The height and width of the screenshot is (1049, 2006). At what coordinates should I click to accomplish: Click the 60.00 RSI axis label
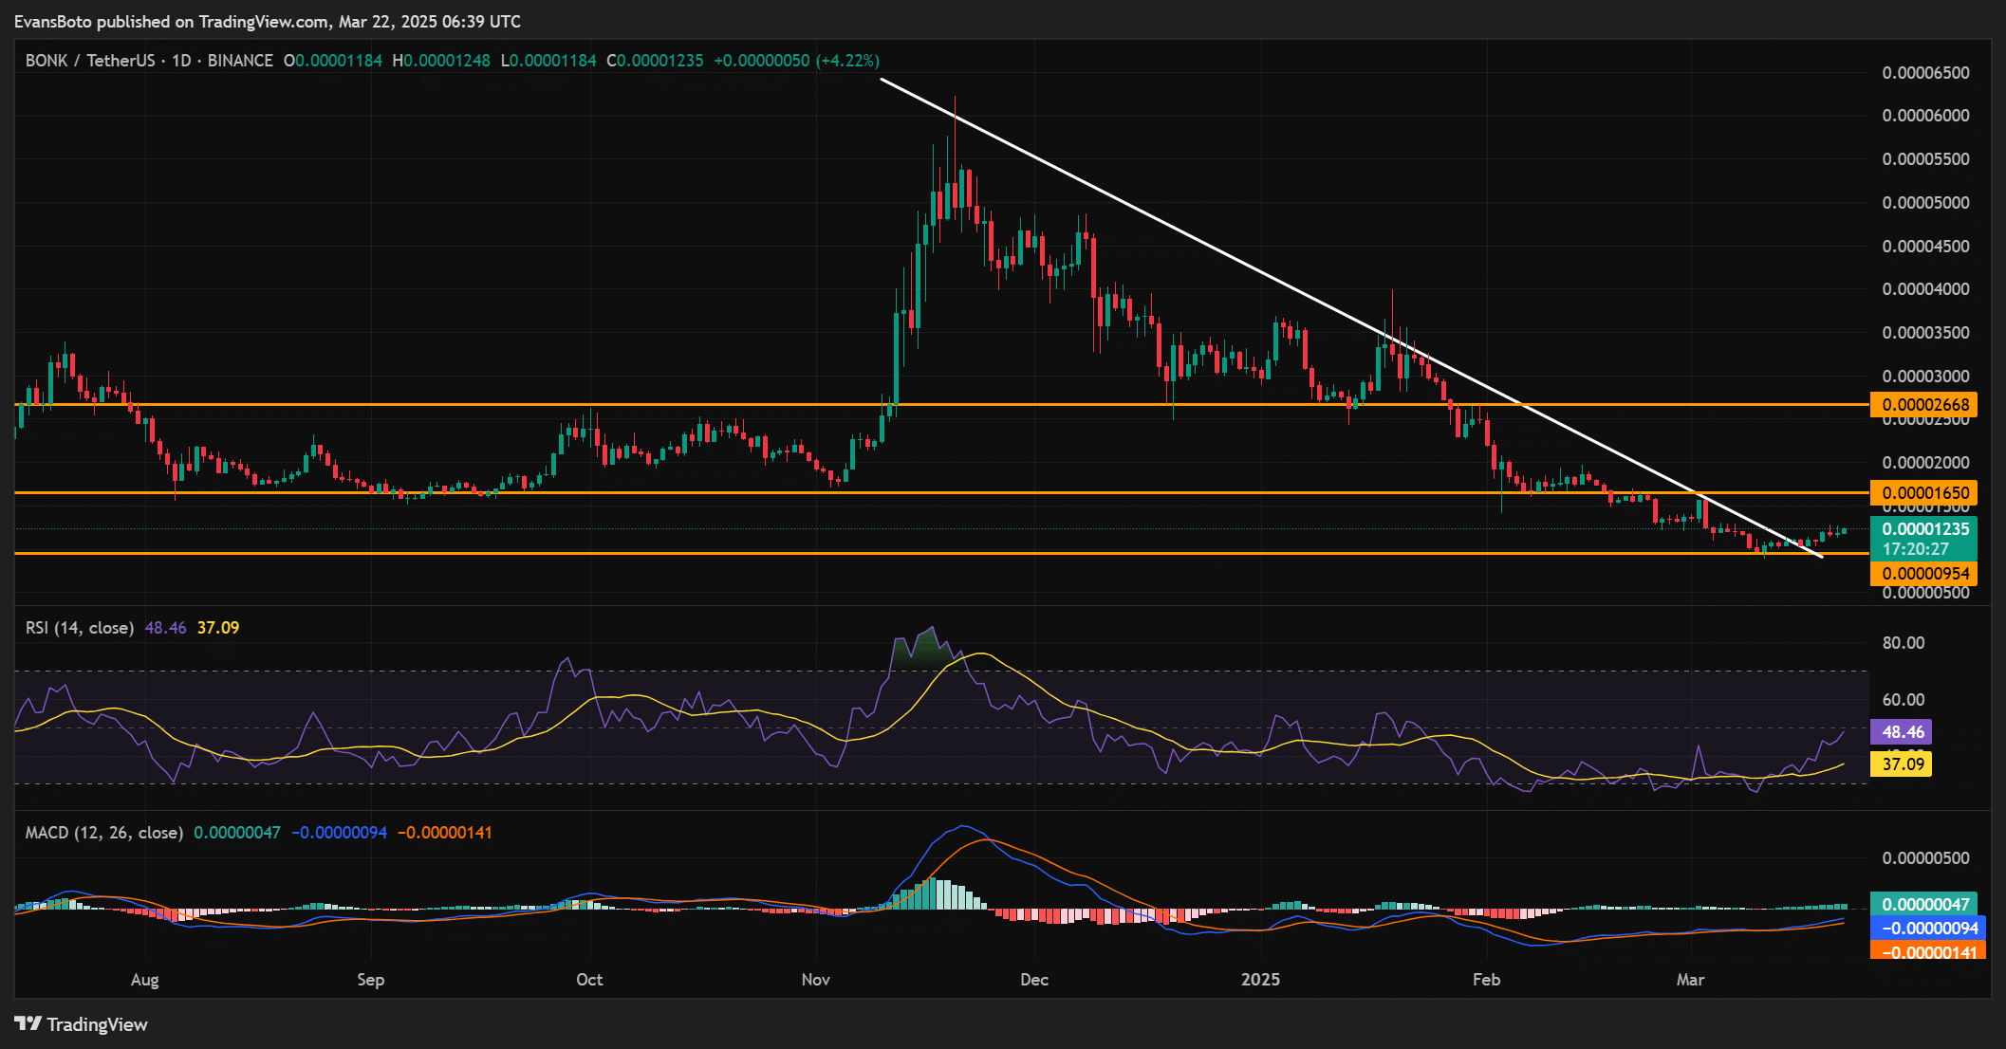point(1904,700)
